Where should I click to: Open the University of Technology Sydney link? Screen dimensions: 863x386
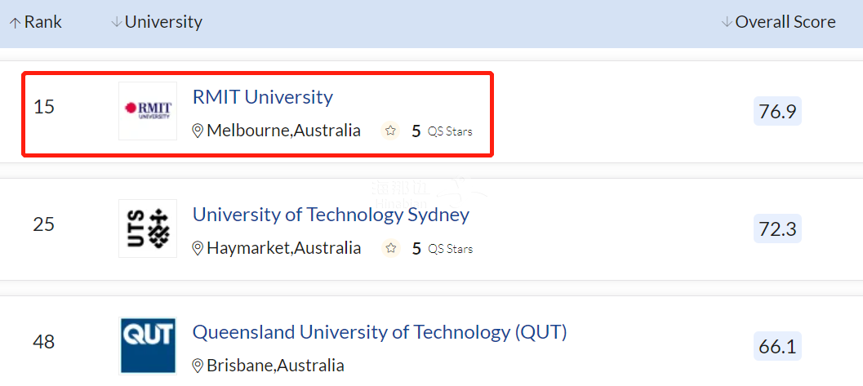tap(331, 215)
